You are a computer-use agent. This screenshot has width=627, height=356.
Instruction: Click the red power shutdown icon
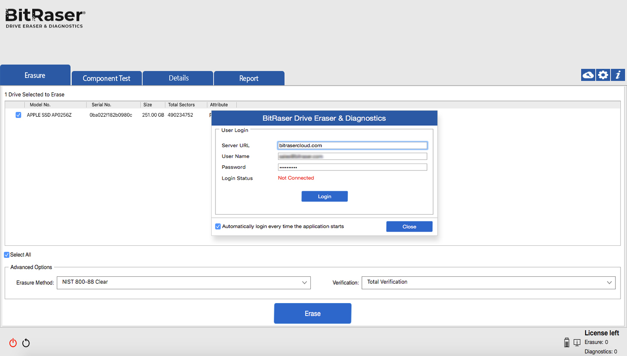click(x=12, y=343)
